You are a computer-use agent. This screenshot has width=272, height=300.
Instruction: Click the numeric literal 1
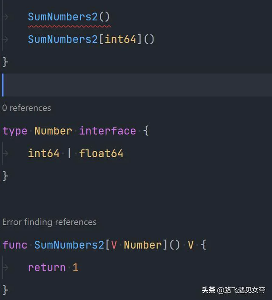pyautogui.click(x=76, y=268)
